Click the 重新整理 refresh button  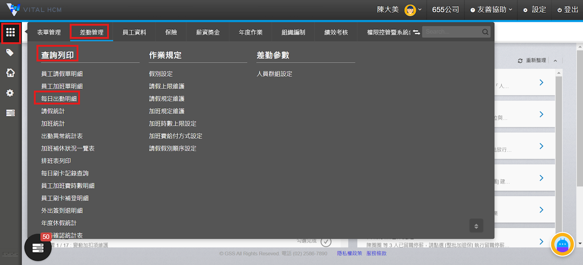[x=532, y=60]
